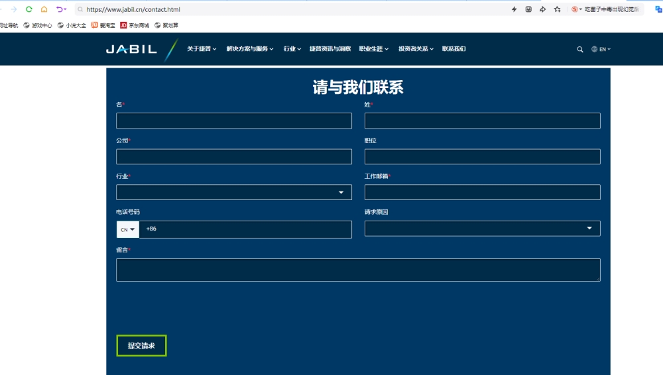The height and width of the screenshot is (375, 663).
Task: Open the 联系我们 nav link
Action: coord(453,49)
